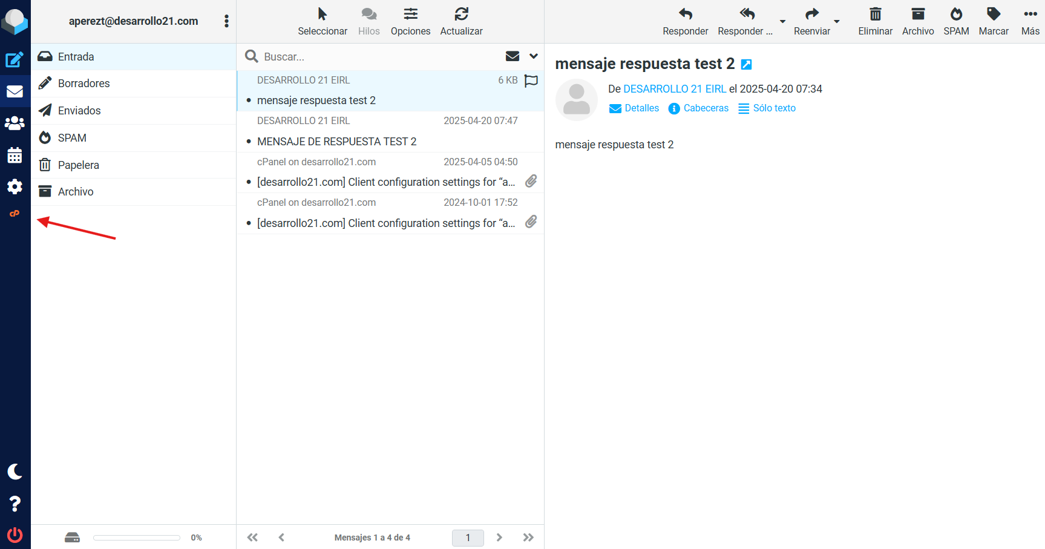
Task: Click the Help question mark icon
Action: (x=15, y=504)
